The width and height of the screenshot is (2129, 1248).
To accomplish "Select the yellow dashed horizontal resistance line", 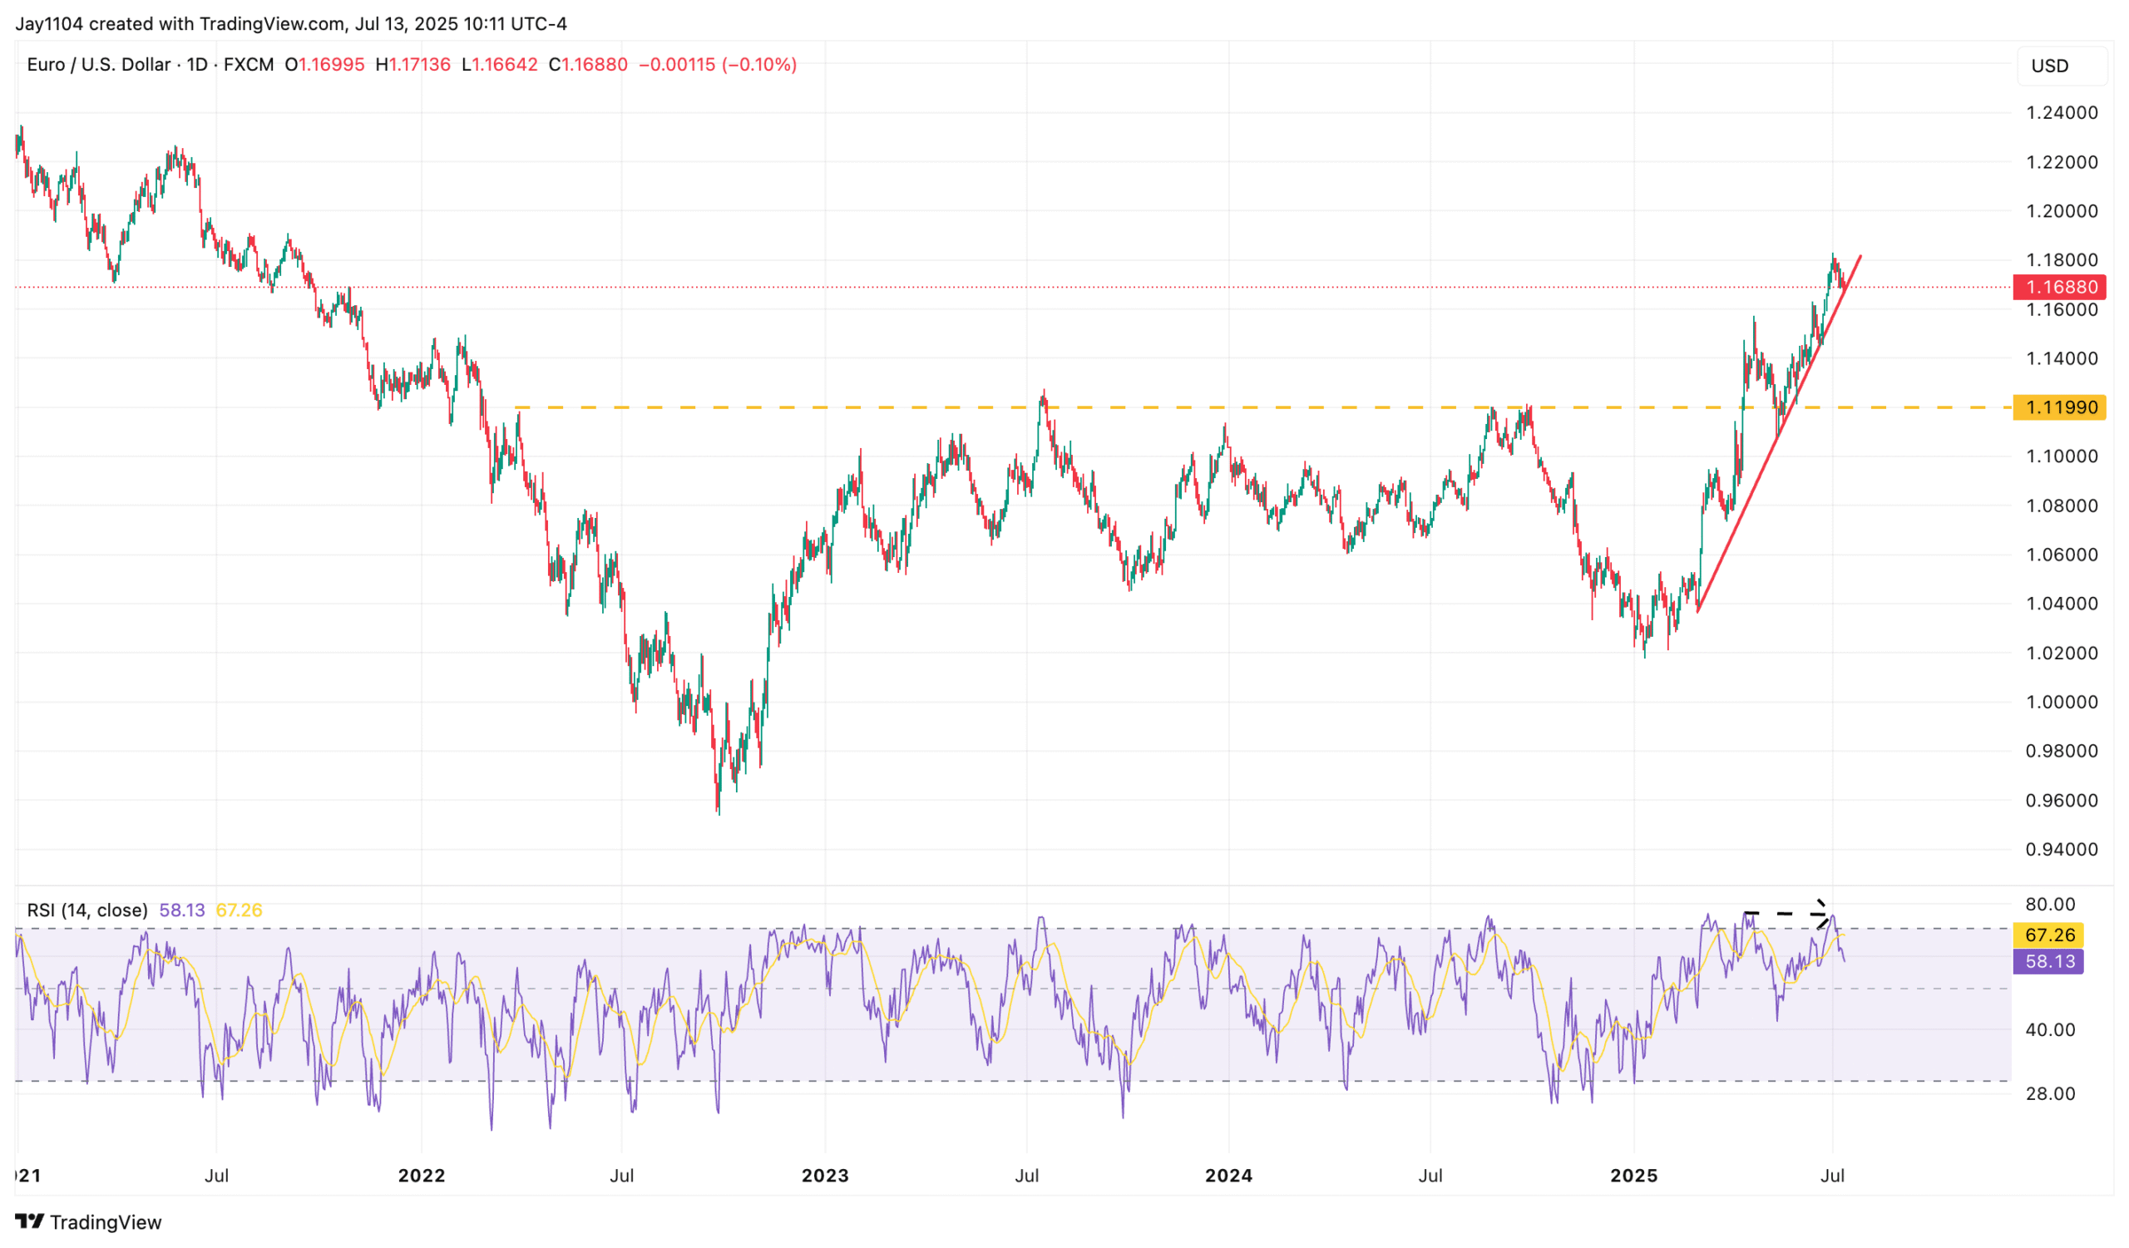I will click(1183, 408).
